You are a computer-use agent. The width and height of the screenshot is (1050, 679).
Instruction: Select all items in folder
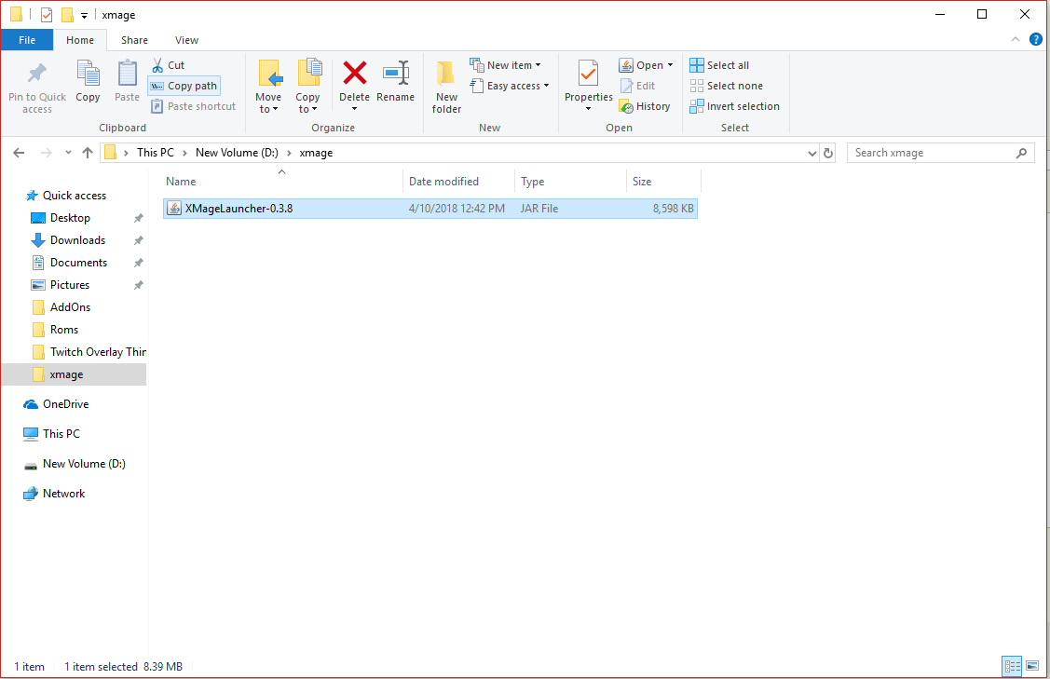[x=720, y=65]
